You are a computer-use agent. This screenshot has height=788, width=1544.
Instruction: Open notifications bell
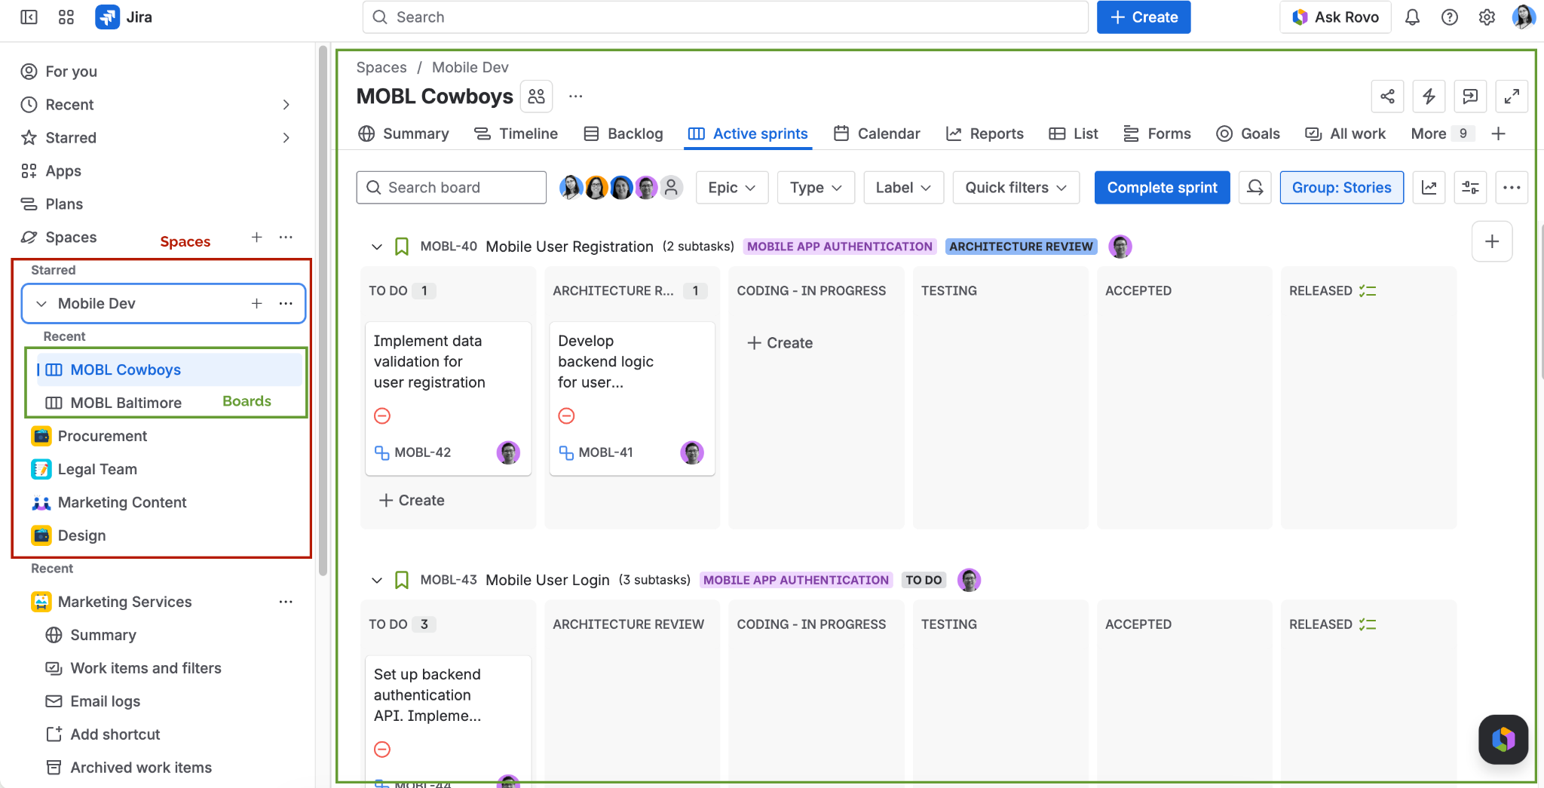(1412, 17)
